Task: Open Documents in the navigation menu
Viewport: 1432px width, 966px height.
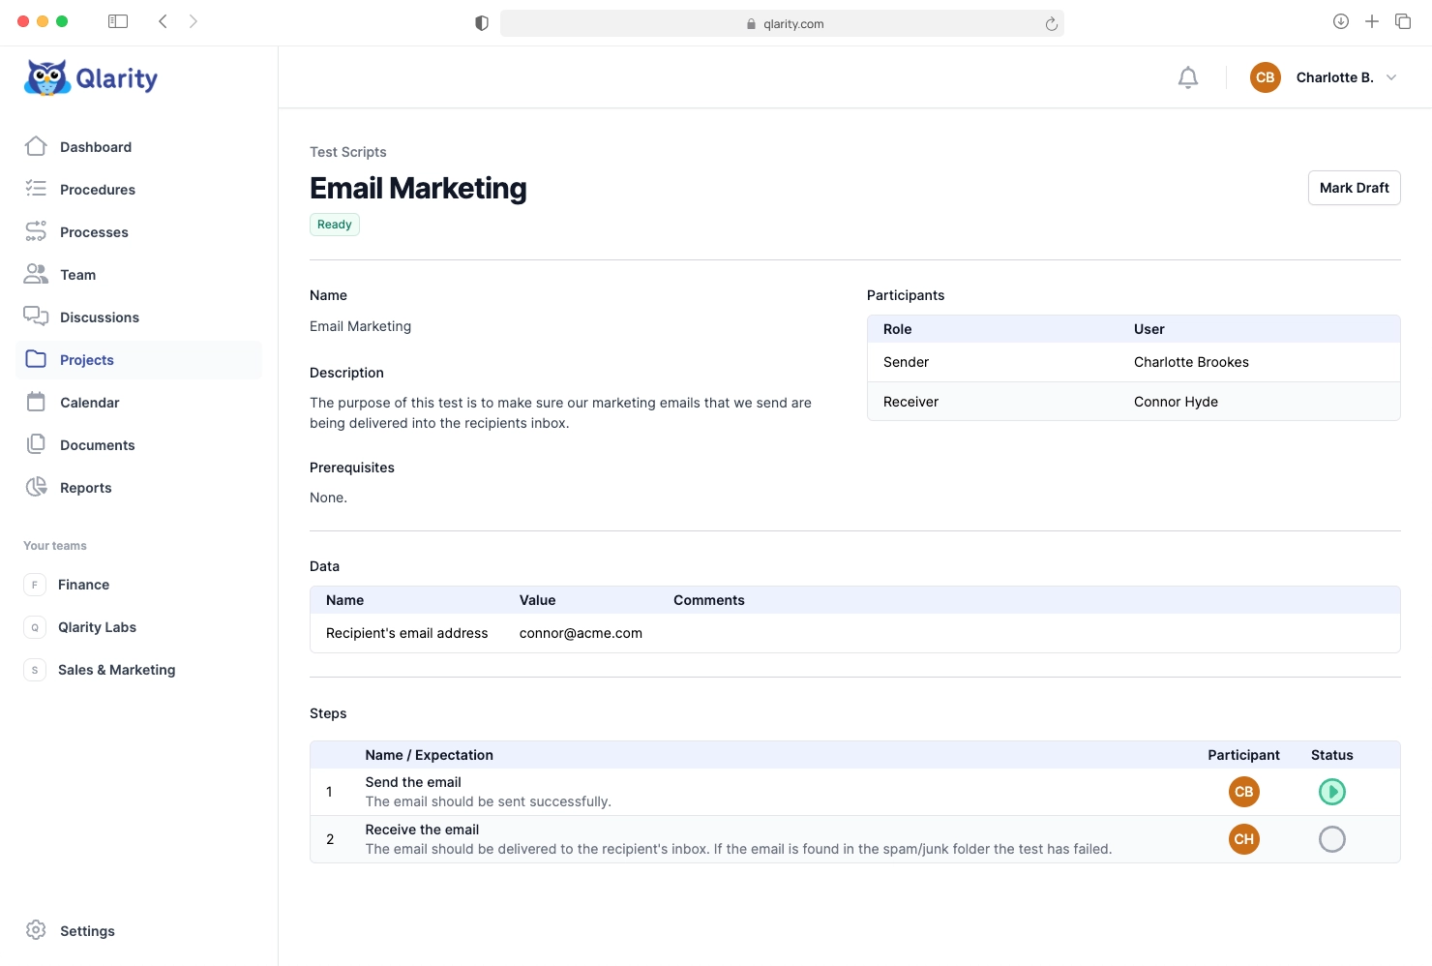Action: pyautogui.click(x=97, y=445)
